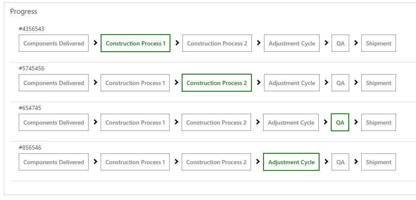Click Construction Process 2 in order #4356543

click(217, 43)
